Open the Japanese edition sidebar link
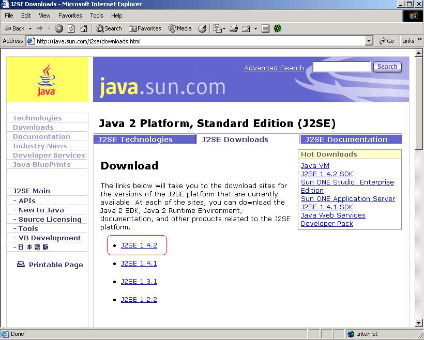This screenshot has height=340, width=424. (33, 247)
